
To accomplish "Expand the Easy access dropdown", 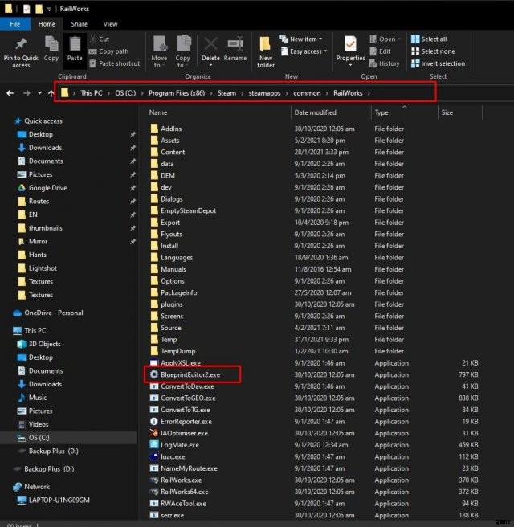I will click(305, 51).
